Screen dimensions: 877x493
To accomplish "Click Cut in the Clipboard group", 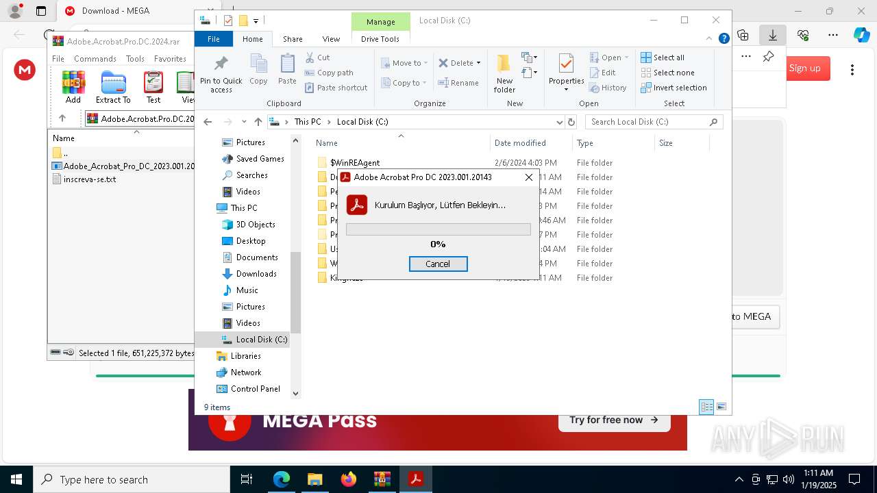I will tap(317, 58).
